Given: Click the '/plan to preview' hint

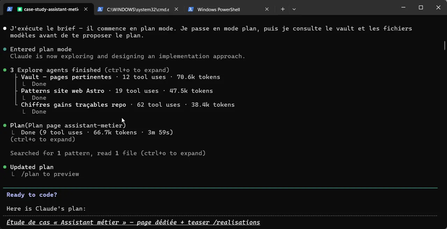Looking at the screenshot, I should pyautogui.click(x=50, y=174).
